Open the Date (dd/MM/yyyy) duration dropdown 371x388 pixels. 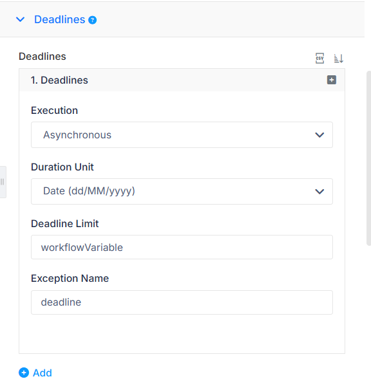182,191
